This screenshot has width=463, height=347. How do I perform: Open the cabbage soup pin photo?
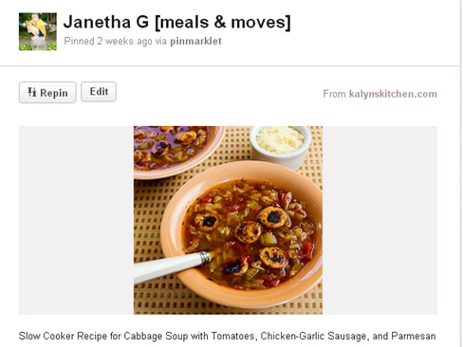[228, 220]
